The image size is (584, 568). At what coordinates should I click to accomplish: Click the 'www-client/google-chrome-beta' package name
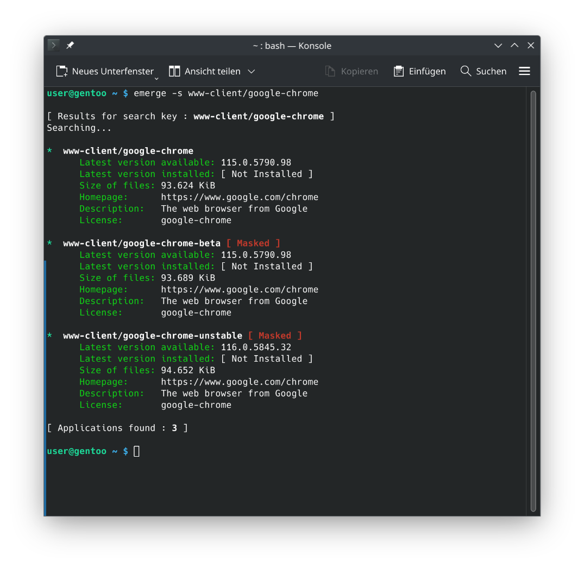click(142, 243)
